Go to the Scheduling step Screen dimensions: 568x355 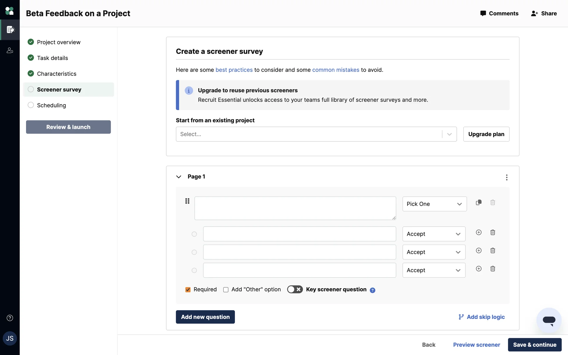tap(51, 105)
